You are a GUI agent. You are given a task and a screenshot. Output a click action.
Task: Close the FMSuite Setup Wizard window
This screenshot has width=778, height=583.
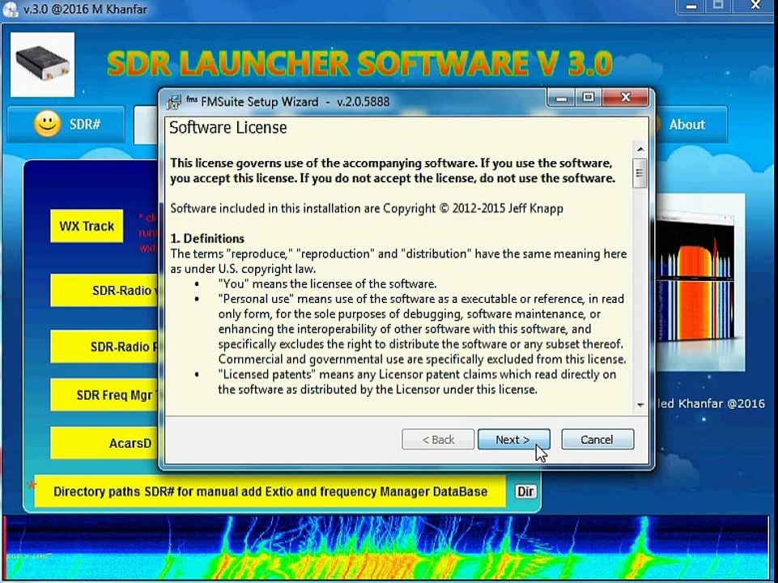pyautogui.click(x=625, y=98)
